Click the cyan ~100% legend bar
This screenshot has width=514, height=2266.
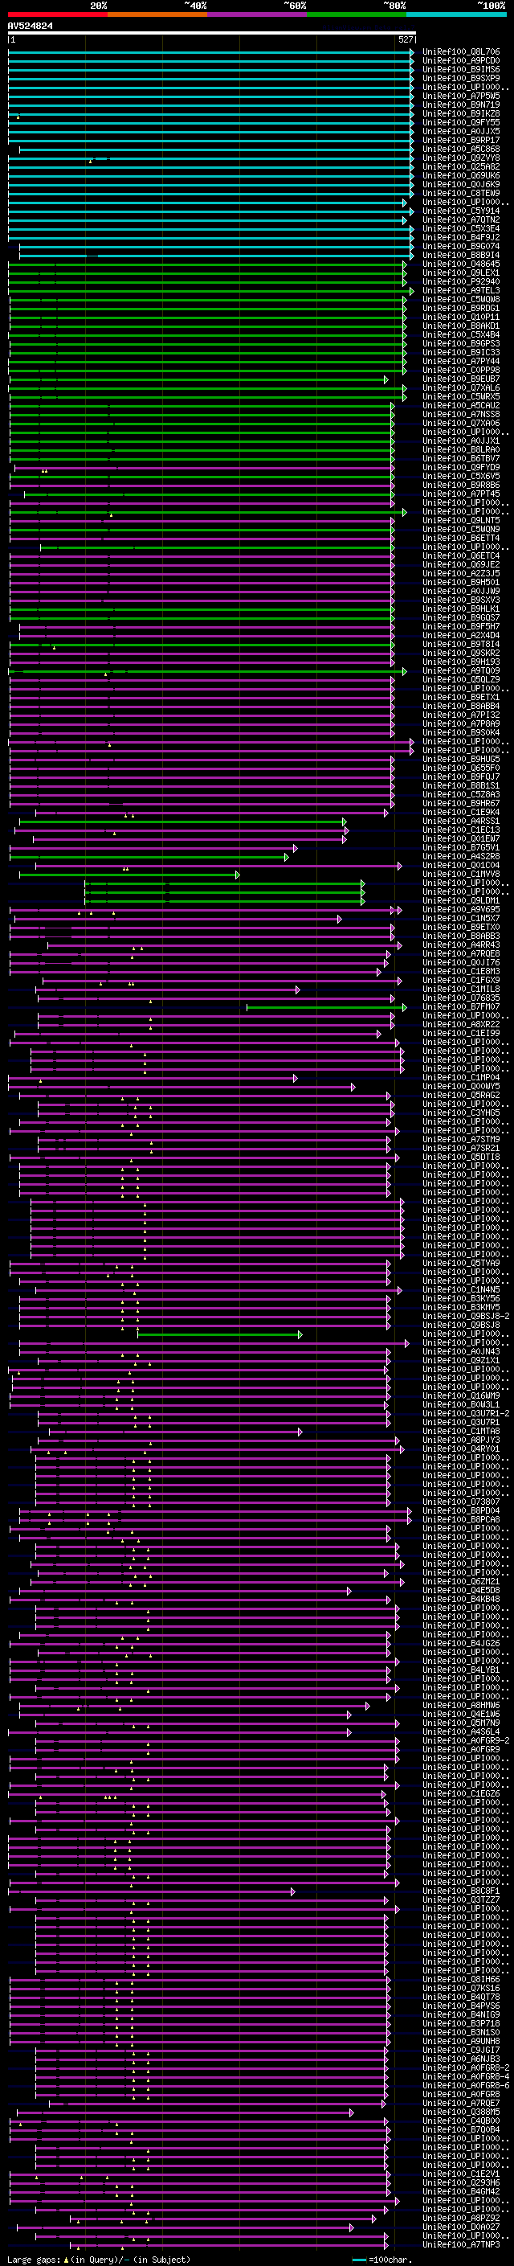(456, 14)
